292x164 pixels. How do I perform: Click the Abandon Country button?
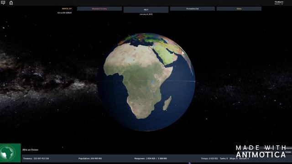[x=99, y=9]
